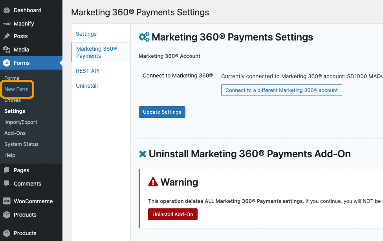The image size is (383, 241).
Task: Open Help in the Forms submenu
Action: (10, 155)
